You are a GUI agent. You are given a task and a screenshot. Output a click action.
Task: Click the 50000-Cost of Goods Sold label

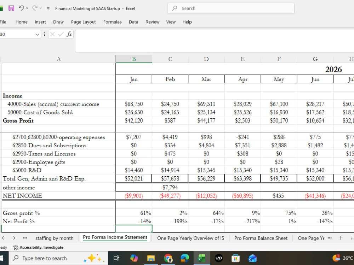pos(40,112)
